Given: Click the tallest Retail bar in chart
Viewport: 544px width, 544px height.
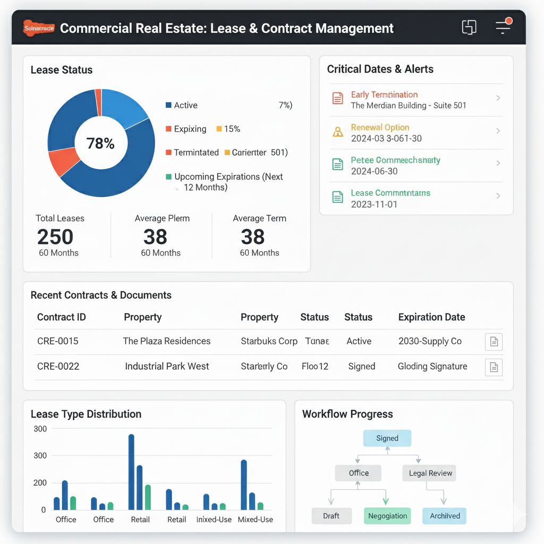Looking at the screenshot, I should click(131, 472).
